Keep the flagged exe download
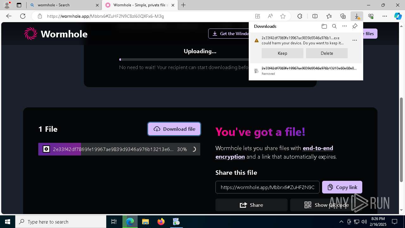The image size is (405, 228). [283, 53]
